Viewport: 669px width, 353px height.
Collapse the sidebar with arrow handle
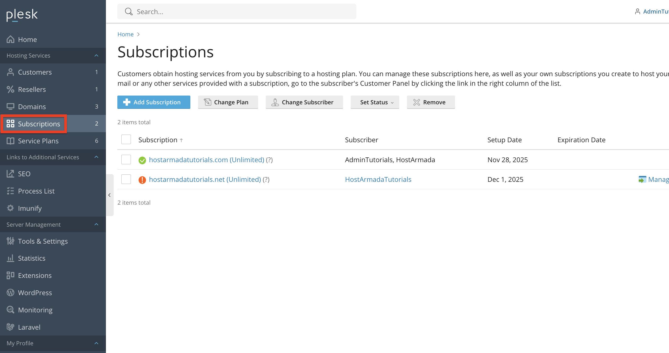[x=110, y=195]
